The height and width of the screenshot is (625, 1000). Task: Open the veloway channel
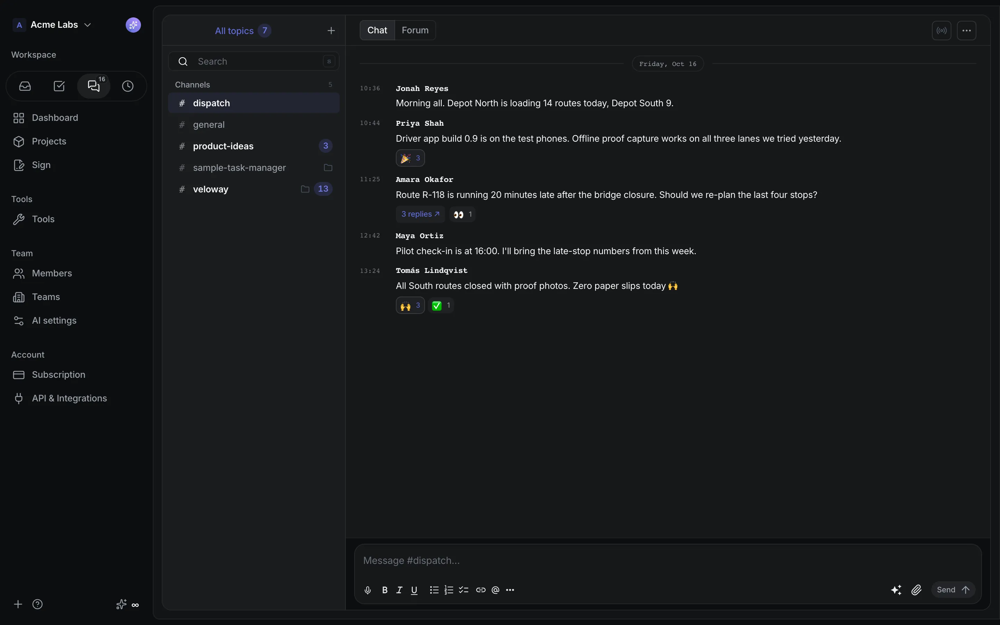pyautogui.click(x=254, y=189)
